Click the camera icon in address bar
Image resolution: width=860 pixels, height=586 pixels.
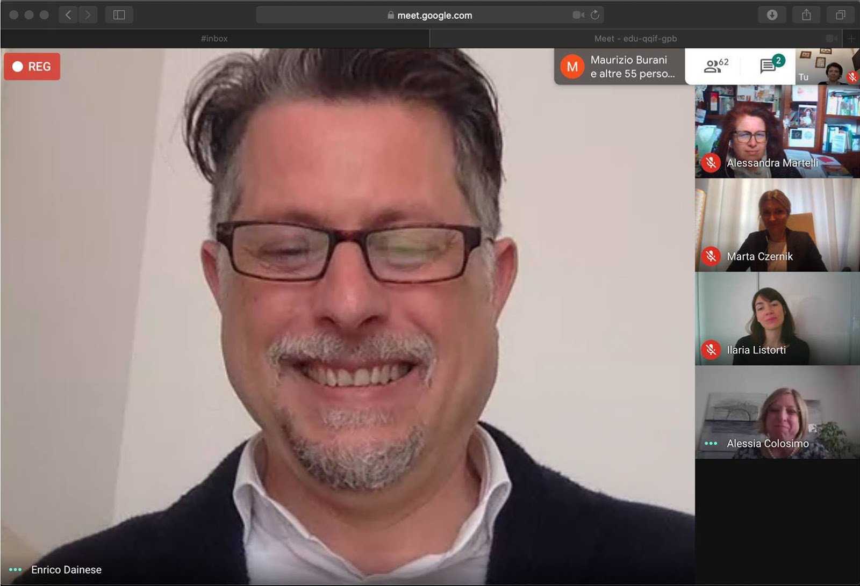(x=578, y=15)
